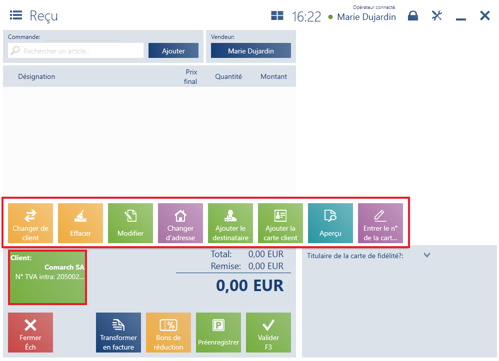Open settings via the wrench and screwdriver icon
This screenshot has height=361, width=499.
tap(436, 15)
